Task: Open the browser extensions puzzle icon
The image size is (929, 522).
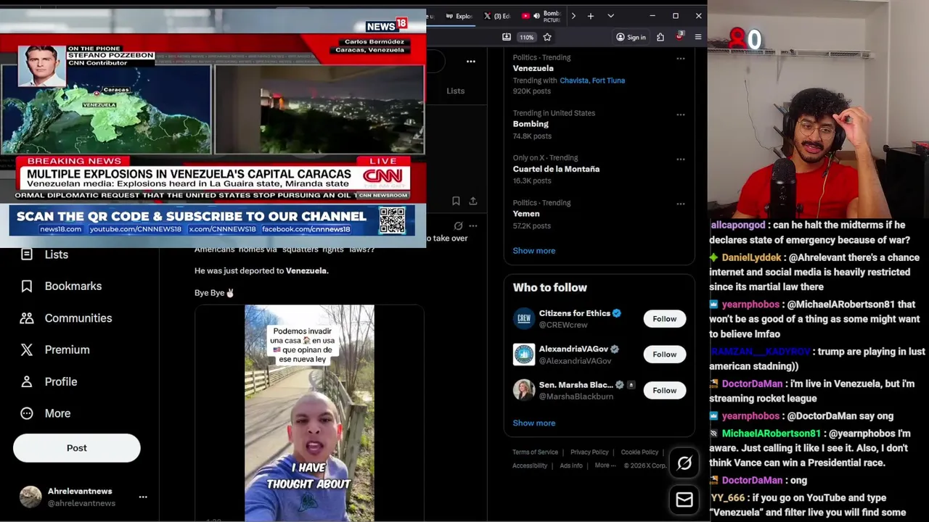Action: click(660, 37)
